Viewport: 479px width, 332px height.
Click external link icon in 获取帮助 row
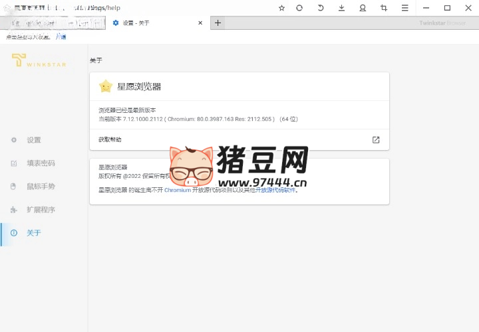click(x=376, y=139)
